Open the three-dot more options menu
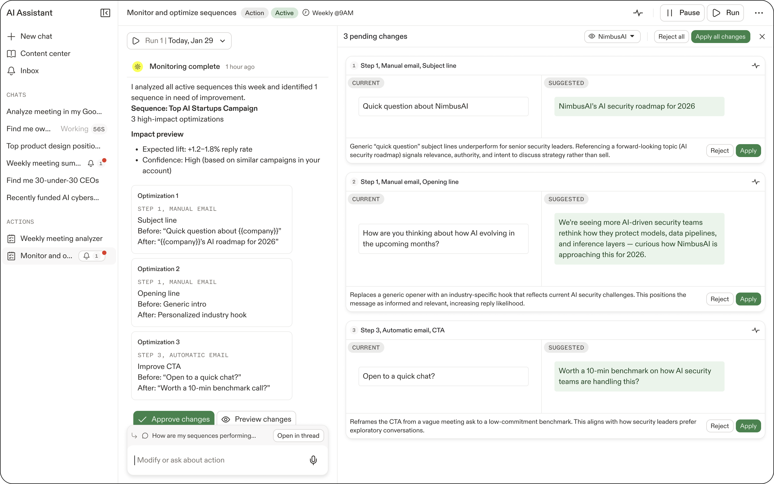Viewport: 774px width, 484px height. (759, 13)
